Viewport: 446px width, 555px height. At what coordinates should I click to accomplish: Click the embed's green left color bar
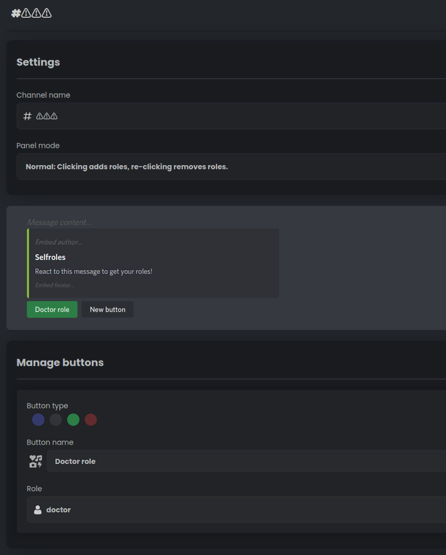point(28,263)
